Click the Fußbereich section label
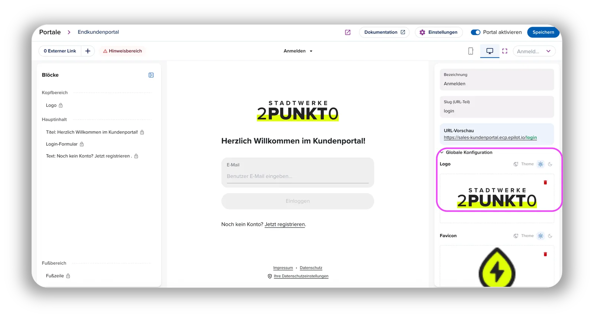594x318 pixels. [54, 263]
